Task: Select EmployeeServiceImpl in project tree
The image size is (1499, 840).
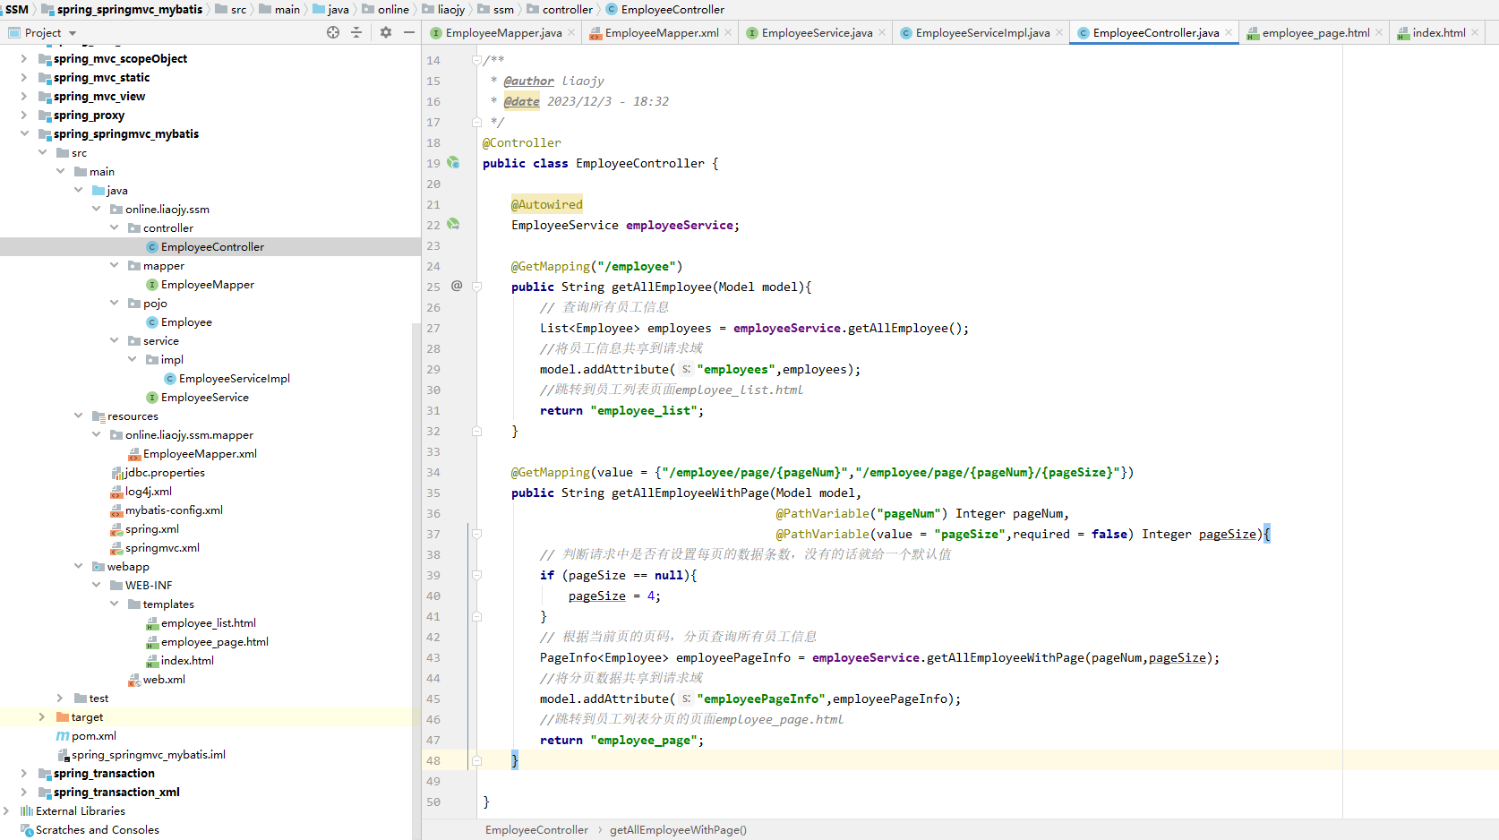Action: (x=234, y=378)
